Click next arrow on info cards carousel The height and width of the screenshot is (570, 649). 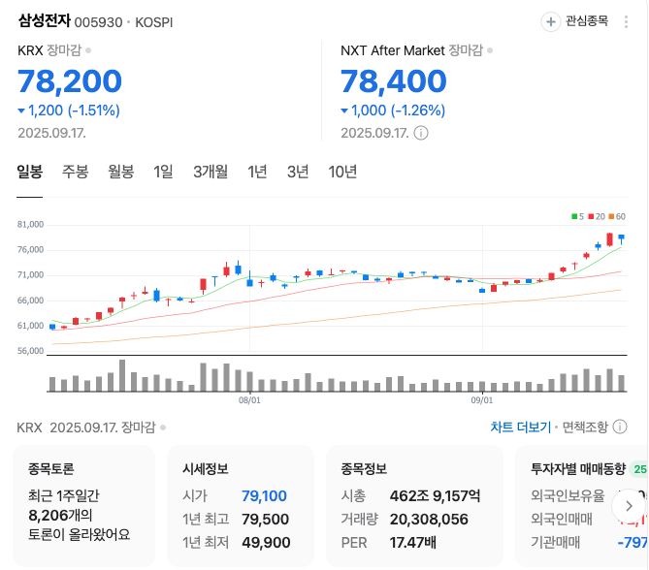(629, 506)
